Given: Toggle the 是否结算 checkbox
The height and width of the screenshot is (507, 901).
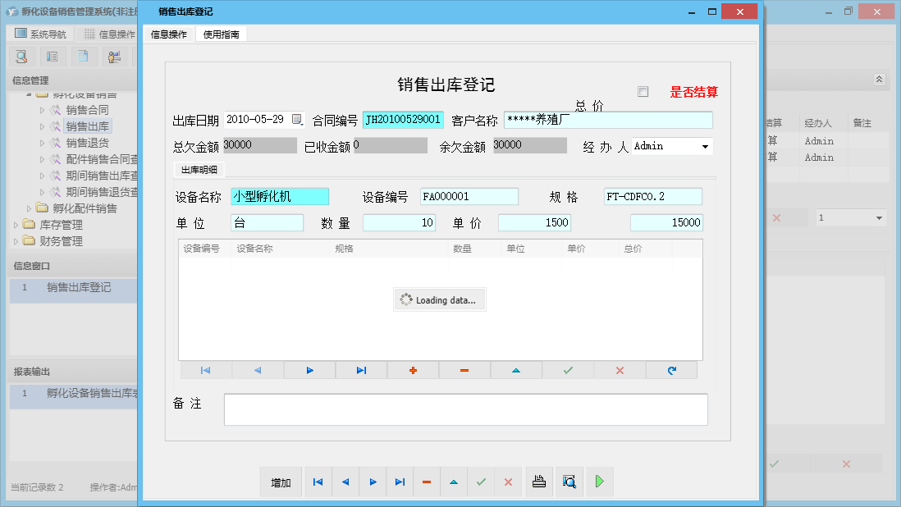Looking at the screenshot, I should coord(643,92).
